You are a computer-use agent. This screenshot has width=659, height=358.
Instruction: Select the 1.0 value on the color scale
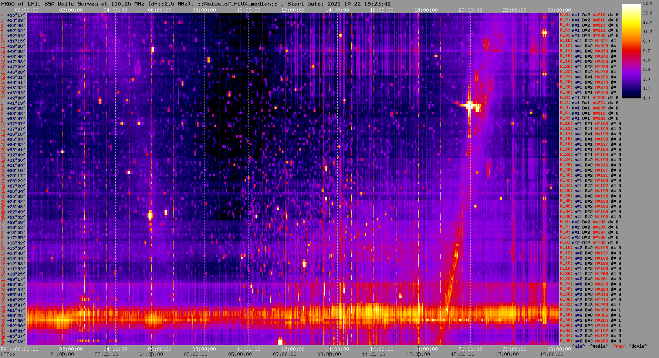pyautogui.click(x=646, y=98)
